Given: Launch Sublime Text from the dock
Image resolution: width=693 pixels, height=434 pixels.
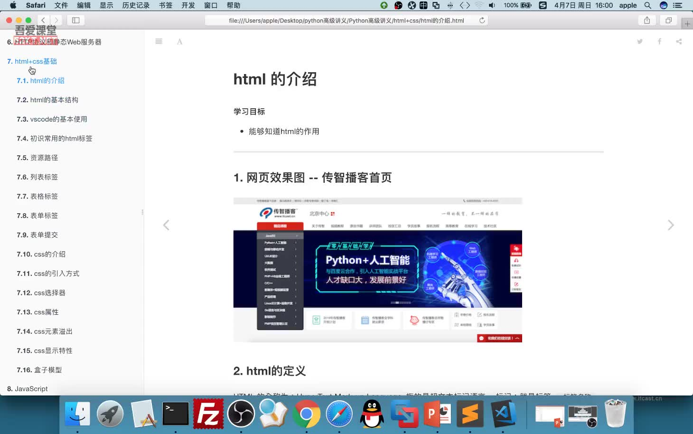Looking at the screenshot, I should click(470, 414).
